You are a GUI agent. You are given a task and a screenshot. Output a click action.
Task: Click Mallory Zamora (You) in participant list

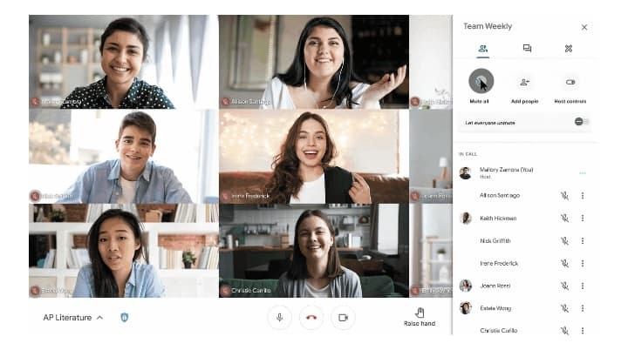click(x=507, y=170)
